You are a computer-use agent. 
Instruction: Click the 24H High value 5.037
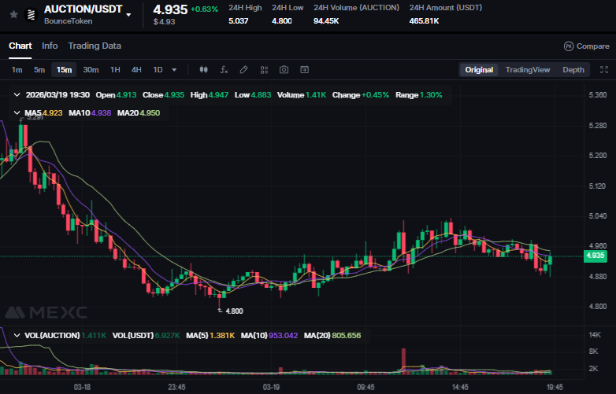239,20
